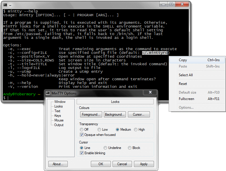Click the '--log=FILE' option text
This screenshot has height=171, width=226.
(x=29, y=68)
